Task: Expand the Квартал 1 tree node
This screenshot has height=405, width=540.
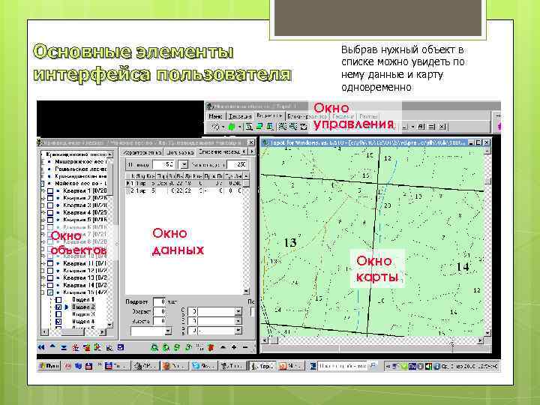Action: pyautogui.click(x=43, y=190)
